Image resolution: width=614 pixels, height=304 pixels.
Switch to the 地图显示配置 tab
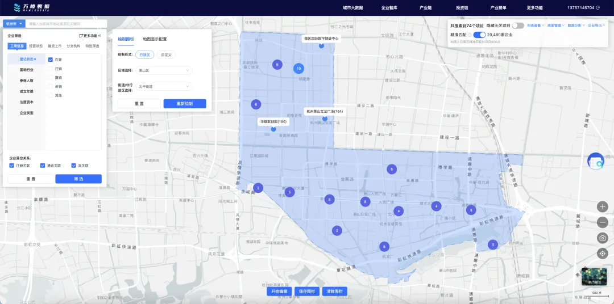pos(155,39)
